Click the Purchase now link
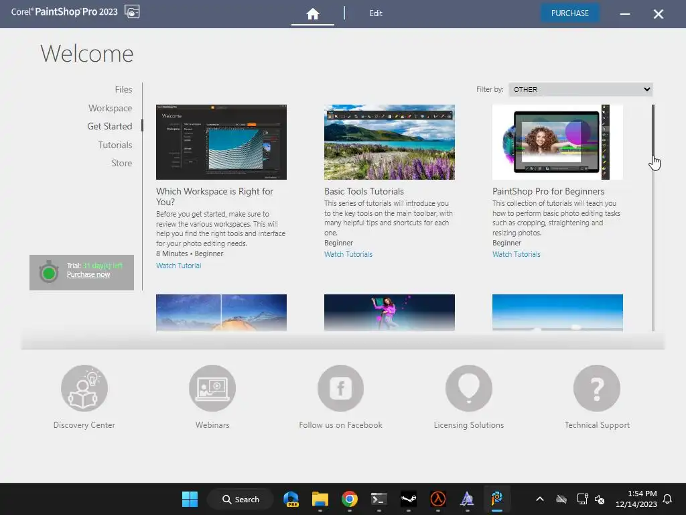 pos(88,274)
